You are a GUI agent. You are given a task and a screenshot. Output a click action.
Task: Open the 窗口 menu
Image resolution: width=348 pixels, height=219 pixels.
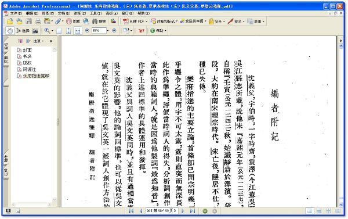(128, 13)
